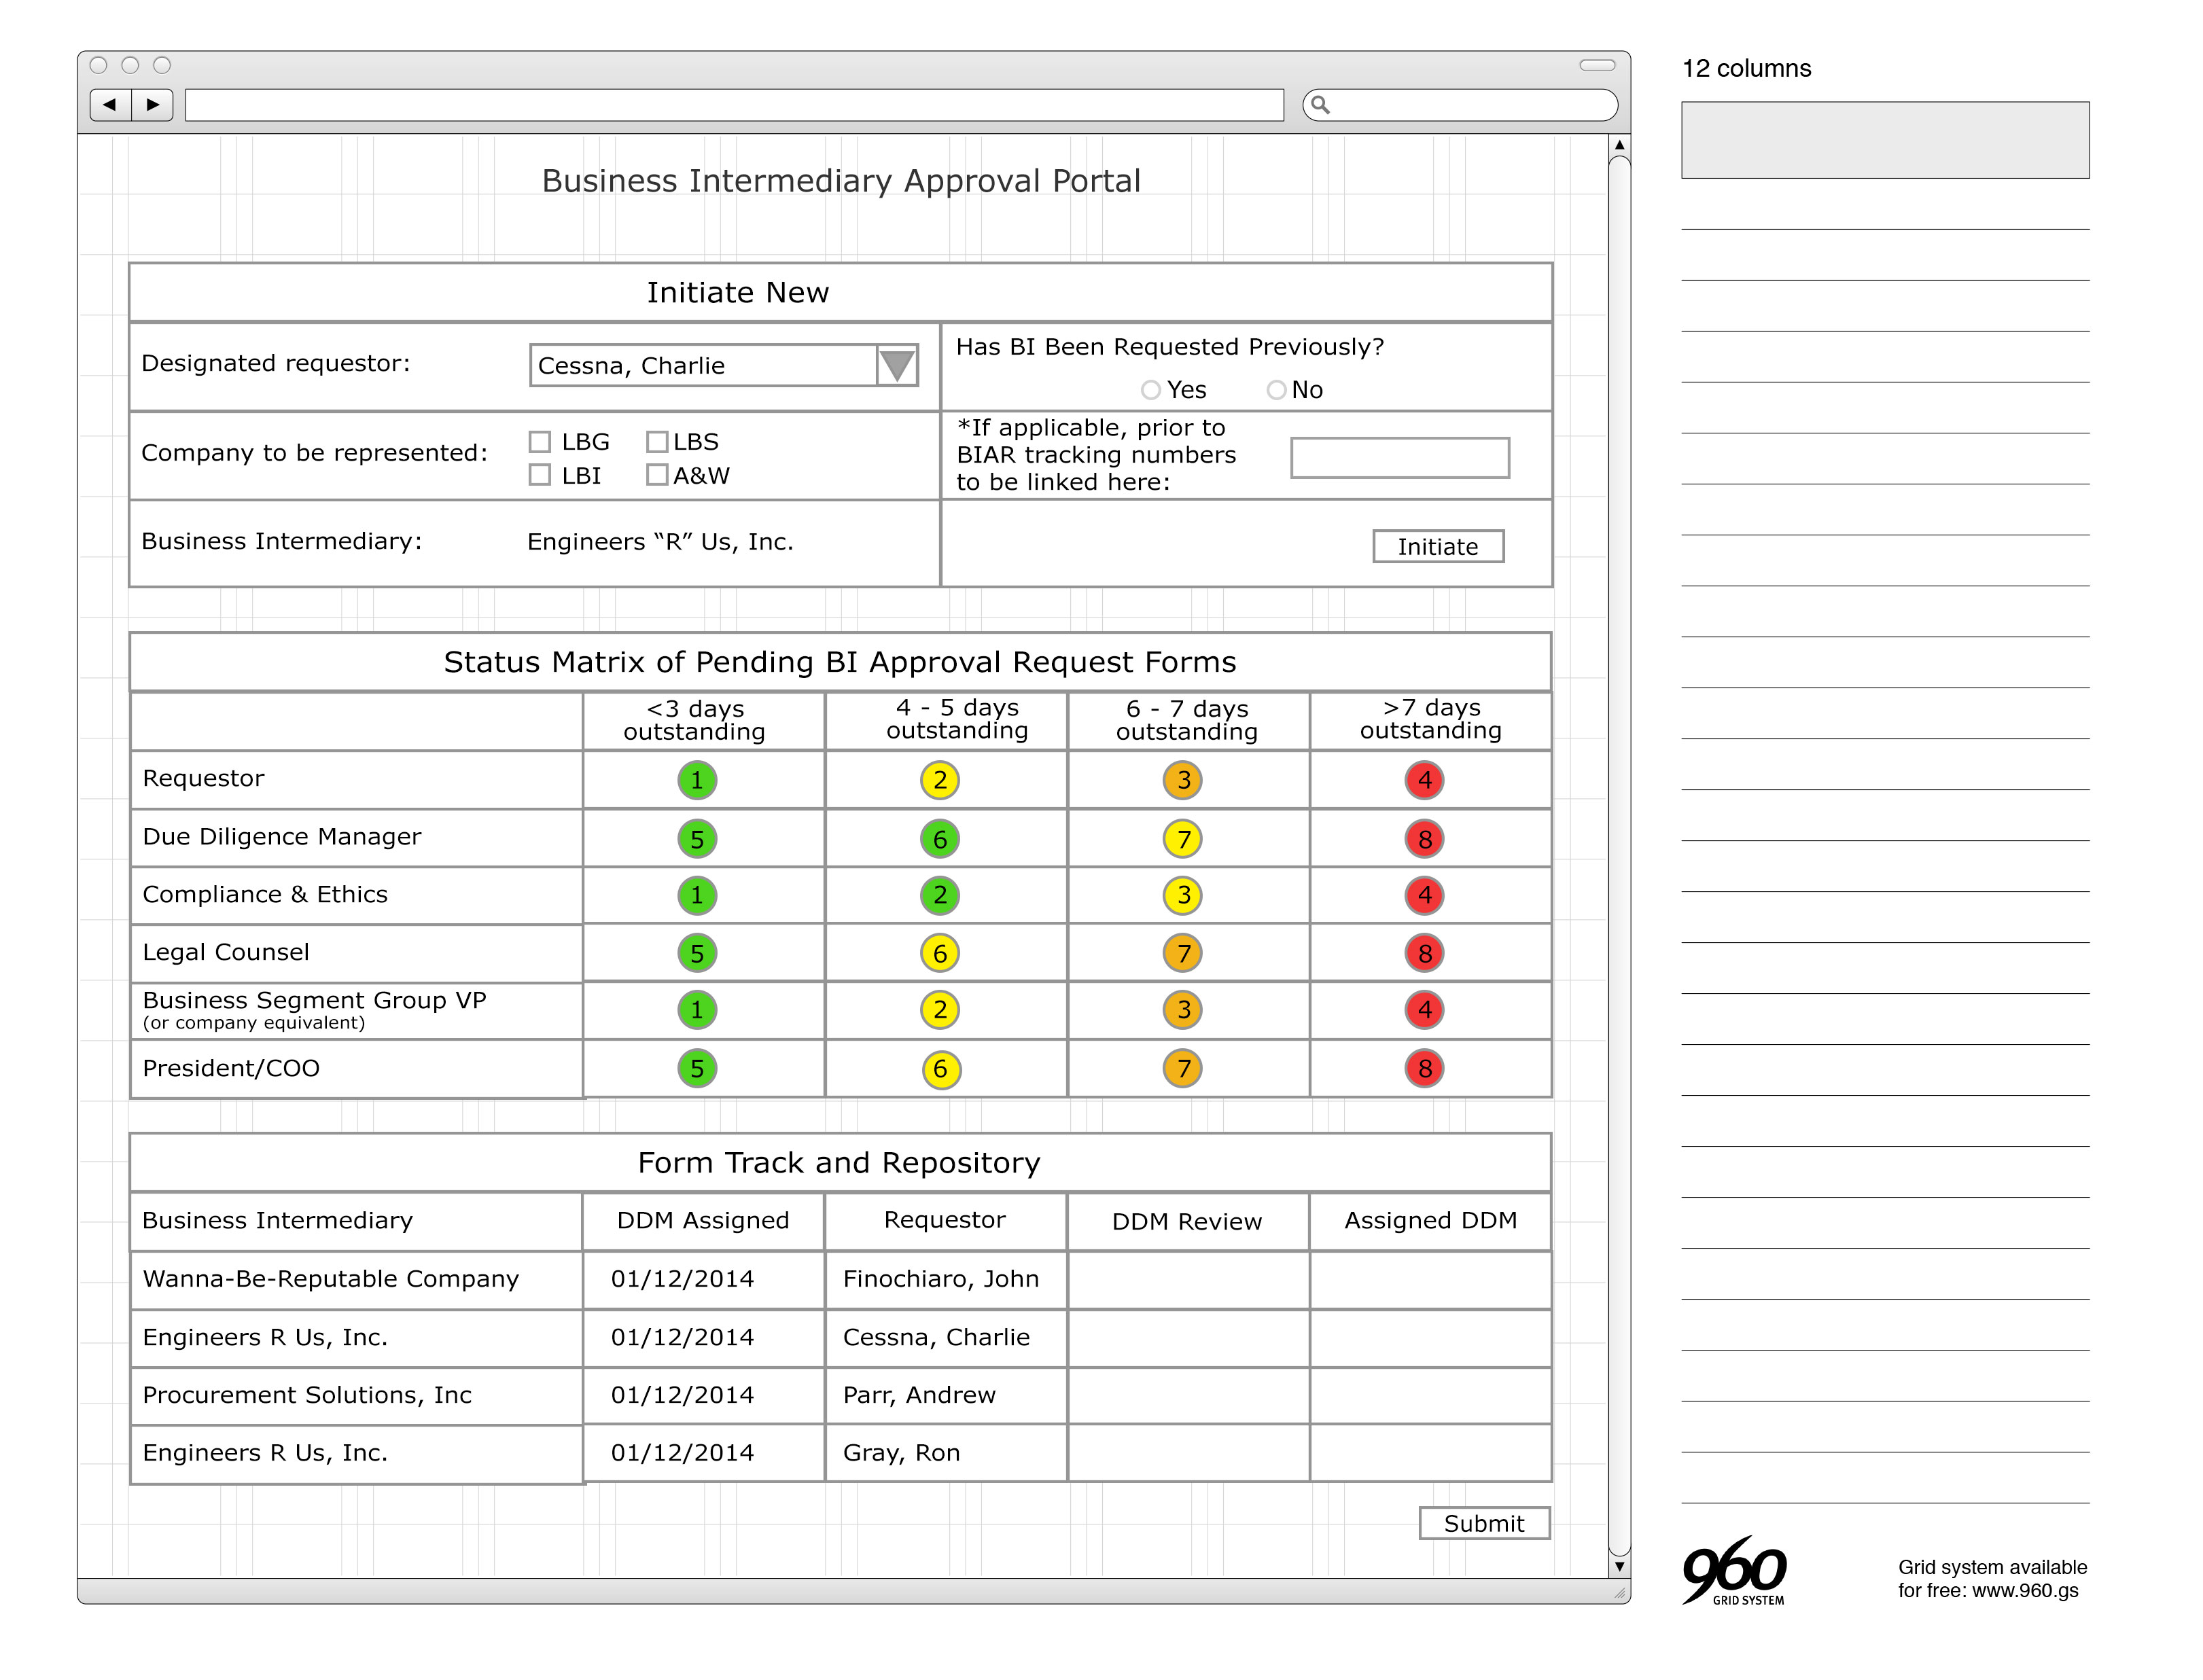
Task: Click the scrollbar up arrow
Action: (1620, 146)
